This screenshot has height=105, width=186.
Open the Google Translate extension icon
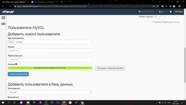click(x=162, y=6)
